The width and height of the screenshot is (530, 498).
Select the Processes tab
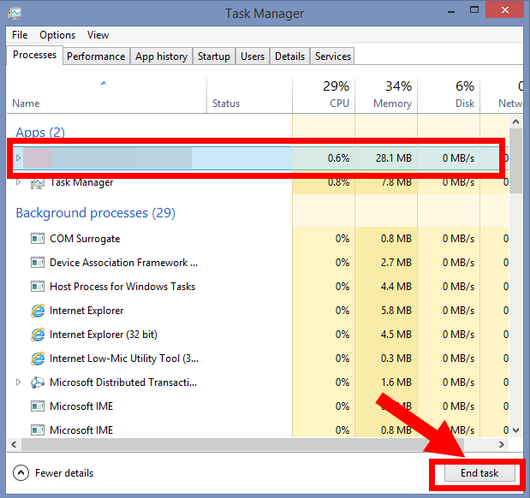tap(34, 55)
